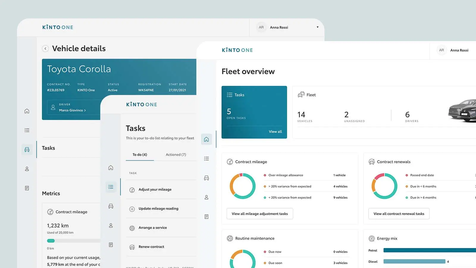Click Contract renewals card icon

point(372,162)
